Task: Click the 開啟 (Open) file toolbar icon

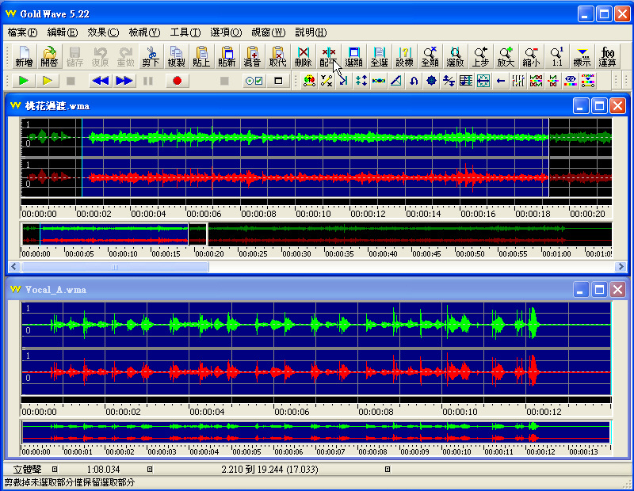Action: pos(49,55)
